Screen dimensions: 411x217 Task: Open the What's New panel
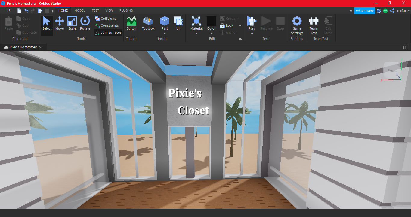click(365, 10)
